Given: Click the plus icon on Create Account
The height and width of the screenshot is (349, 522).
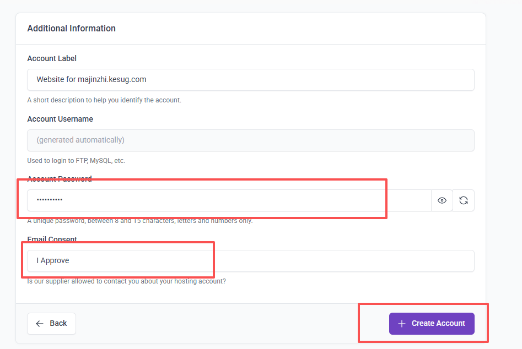Looking at the screenshot, I should [x=402, y=324].
